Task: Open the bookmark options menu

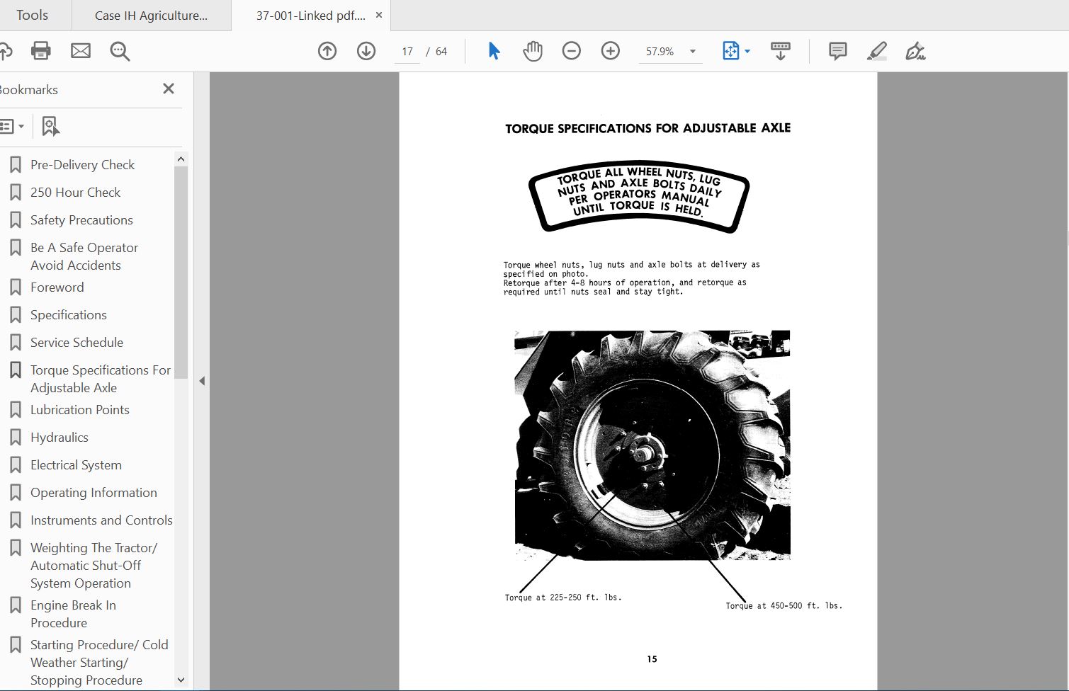Action: (x=11, y=125)
